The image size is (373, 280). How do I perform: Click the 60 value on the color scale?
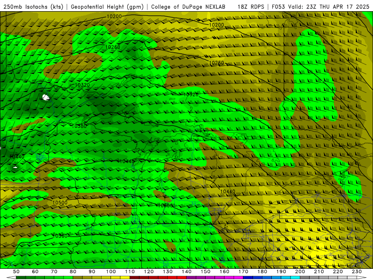tap(35, 272)
